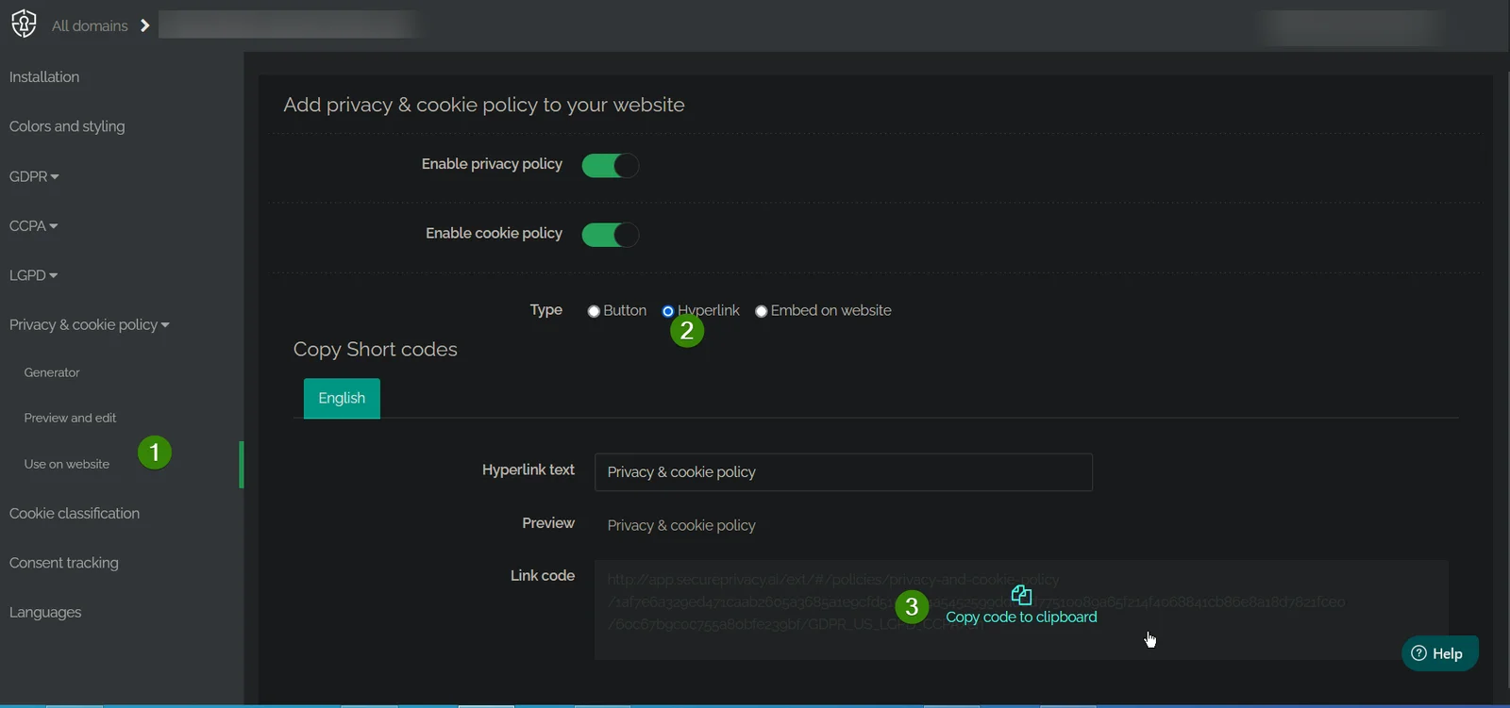The image size is (1510, 708).
Task: Disable the Enable cookie policy switch
Action: [610, 235]
